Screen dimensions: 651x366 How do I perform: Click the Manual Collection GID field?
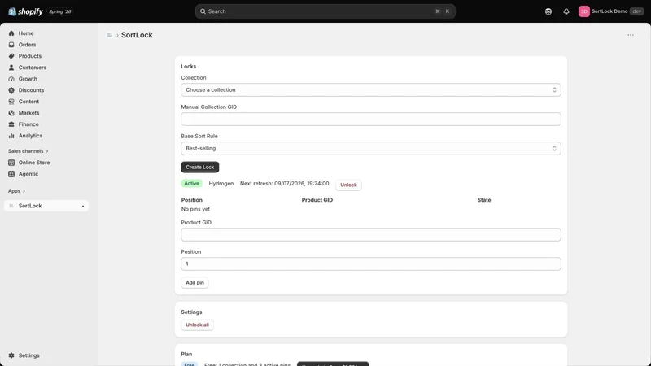point(371,119)
